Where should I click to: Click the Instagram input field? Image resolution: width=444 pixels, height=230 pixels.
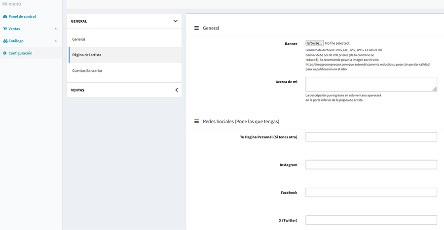[x=371, y=164]
